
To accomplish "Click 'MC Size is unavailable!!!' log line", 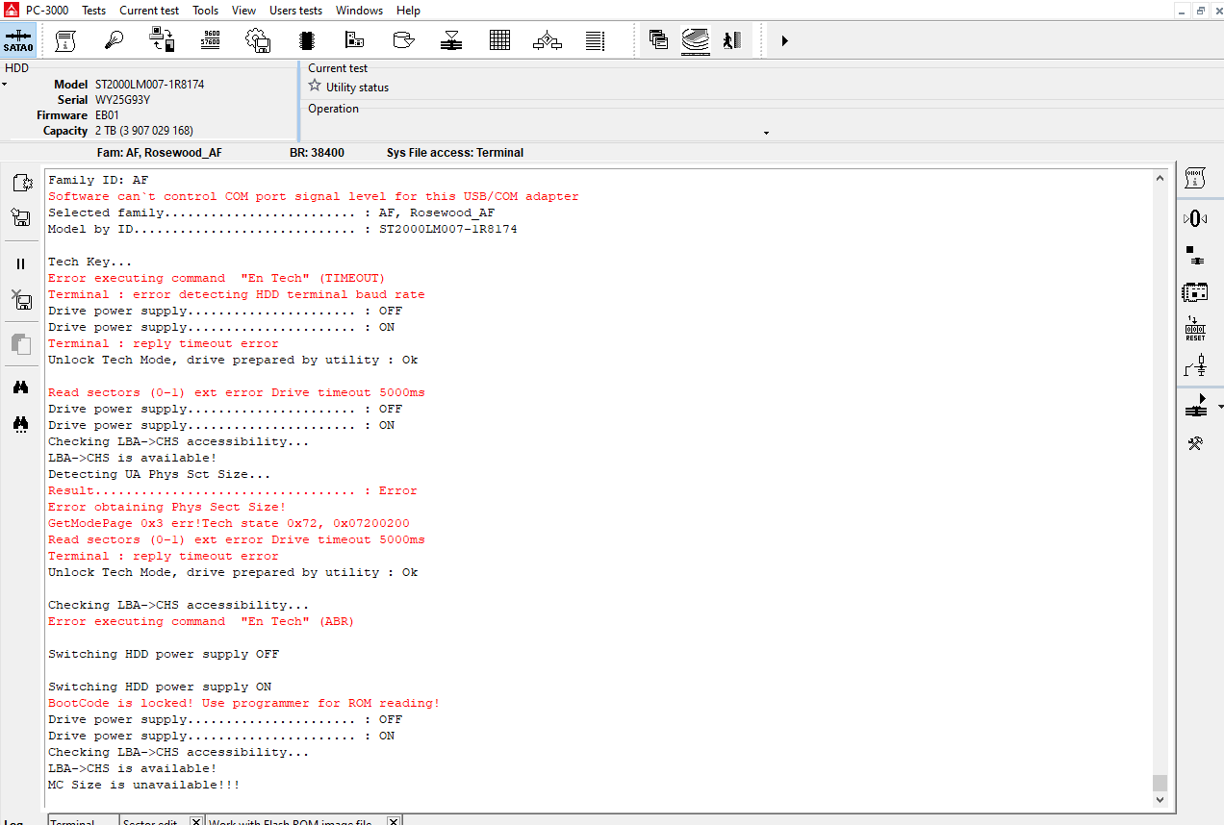I will click(x=144, y=785).
